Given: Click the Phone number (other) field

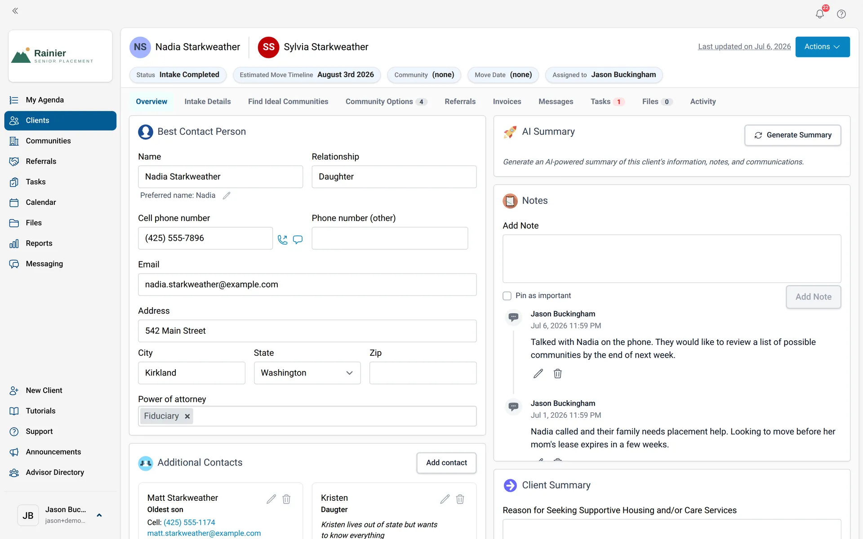Looking at the screenshot, I should pos(390,238).
